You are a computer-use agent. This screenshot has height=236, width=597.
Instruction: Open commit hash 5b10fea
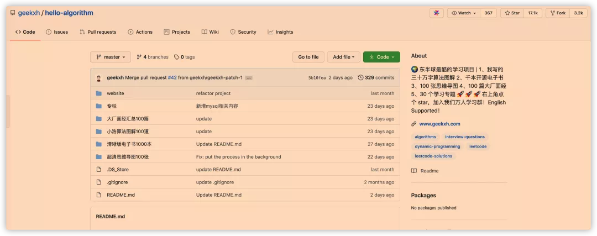317,77
